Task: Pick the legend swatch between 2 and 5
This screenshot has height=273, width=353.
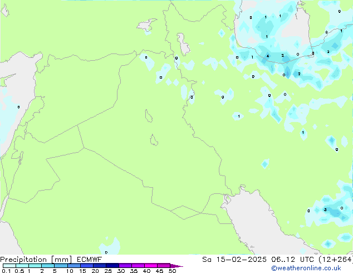Action: (48, 266)
